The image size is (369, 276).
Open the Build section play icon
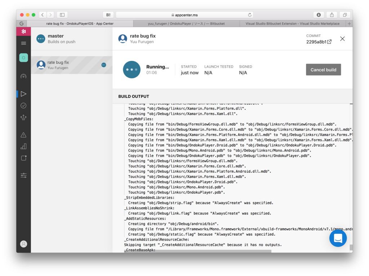23,94
